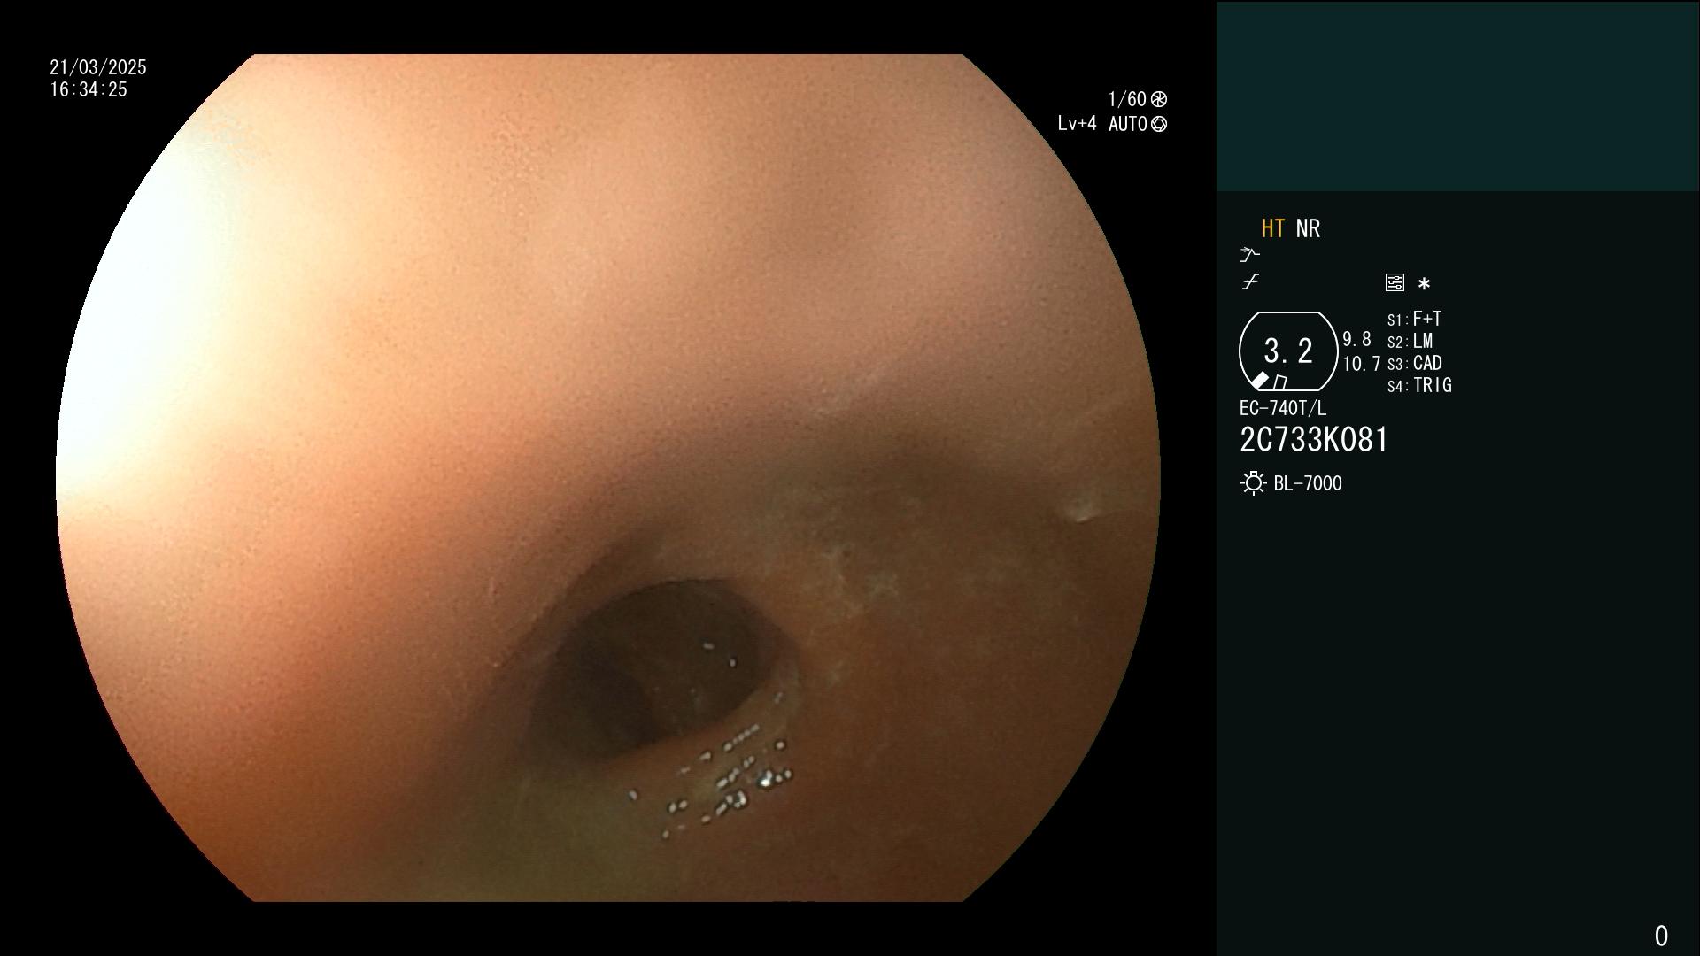The image size is (1700, 956).
Task: Click the iris icon beside AUTO
Action: 1159,124
